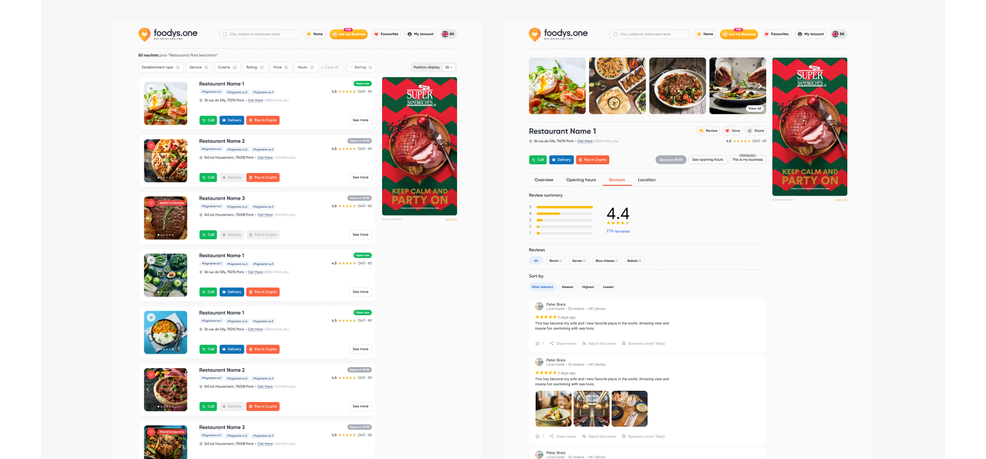Click the 5-star rating bar in review summary
Screen dimensions: 986x459
(x=564, y=207)
